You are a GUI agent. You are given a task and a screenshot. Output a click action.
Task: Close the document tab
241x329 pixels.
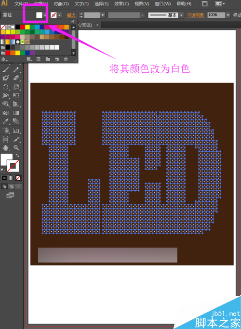(x=97, y=25)
